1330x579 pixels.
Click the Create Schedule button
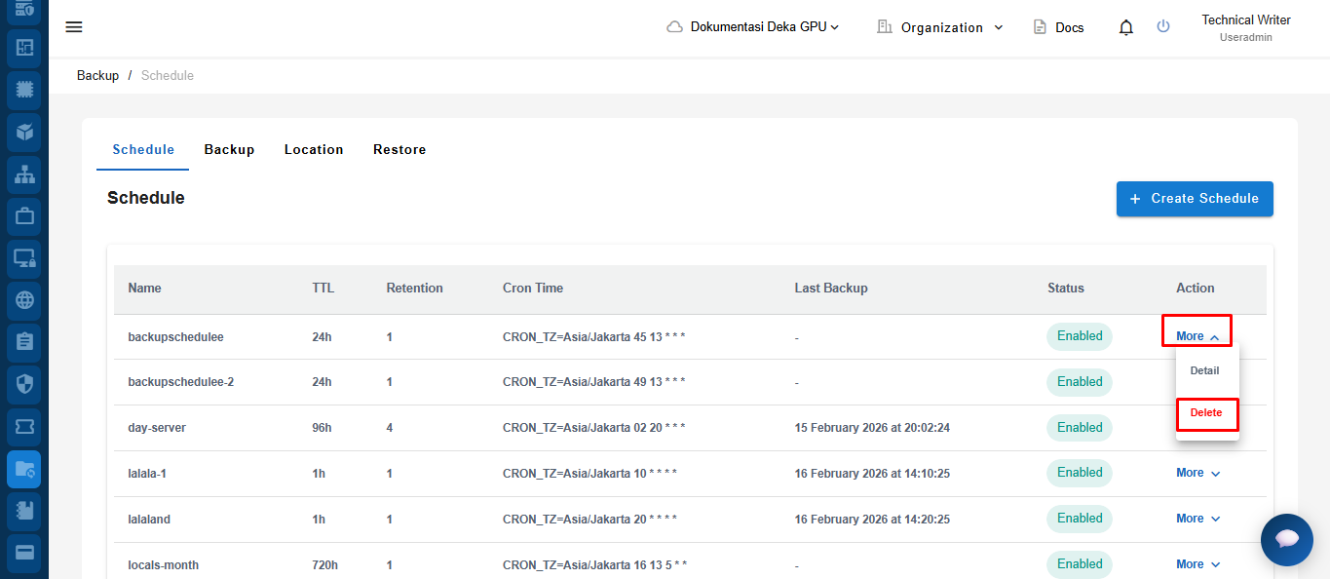tap(1195, 199)
